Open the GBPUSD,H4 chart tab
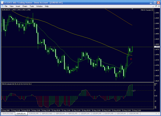 tap(60, 113)
